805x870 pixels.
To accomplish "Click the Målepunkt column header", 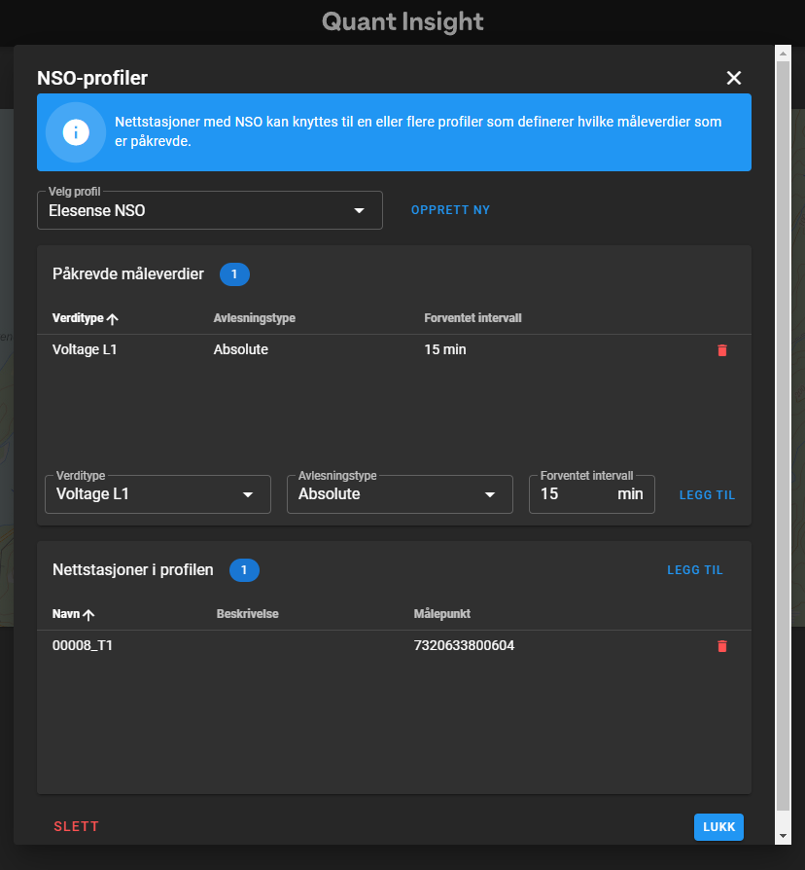I will (442, 614).
